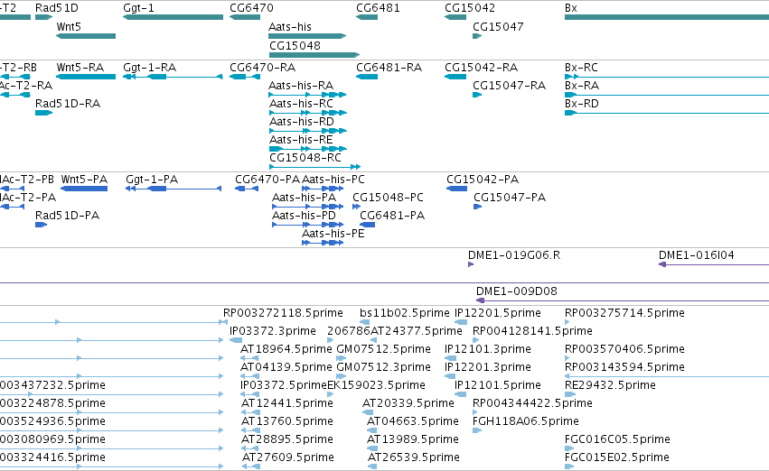Viewport: 769px width, 471px height.
Task: Open the Aats-his-PD protein label
Action: pos(304,216)
